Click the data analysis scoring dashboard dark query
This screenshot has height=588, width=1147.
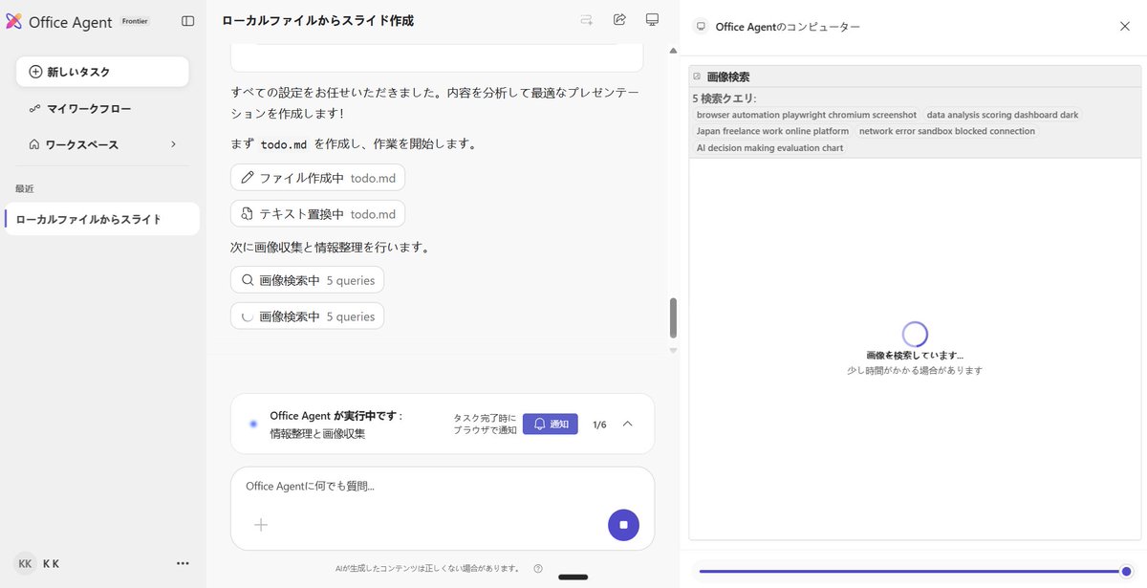1003,115
